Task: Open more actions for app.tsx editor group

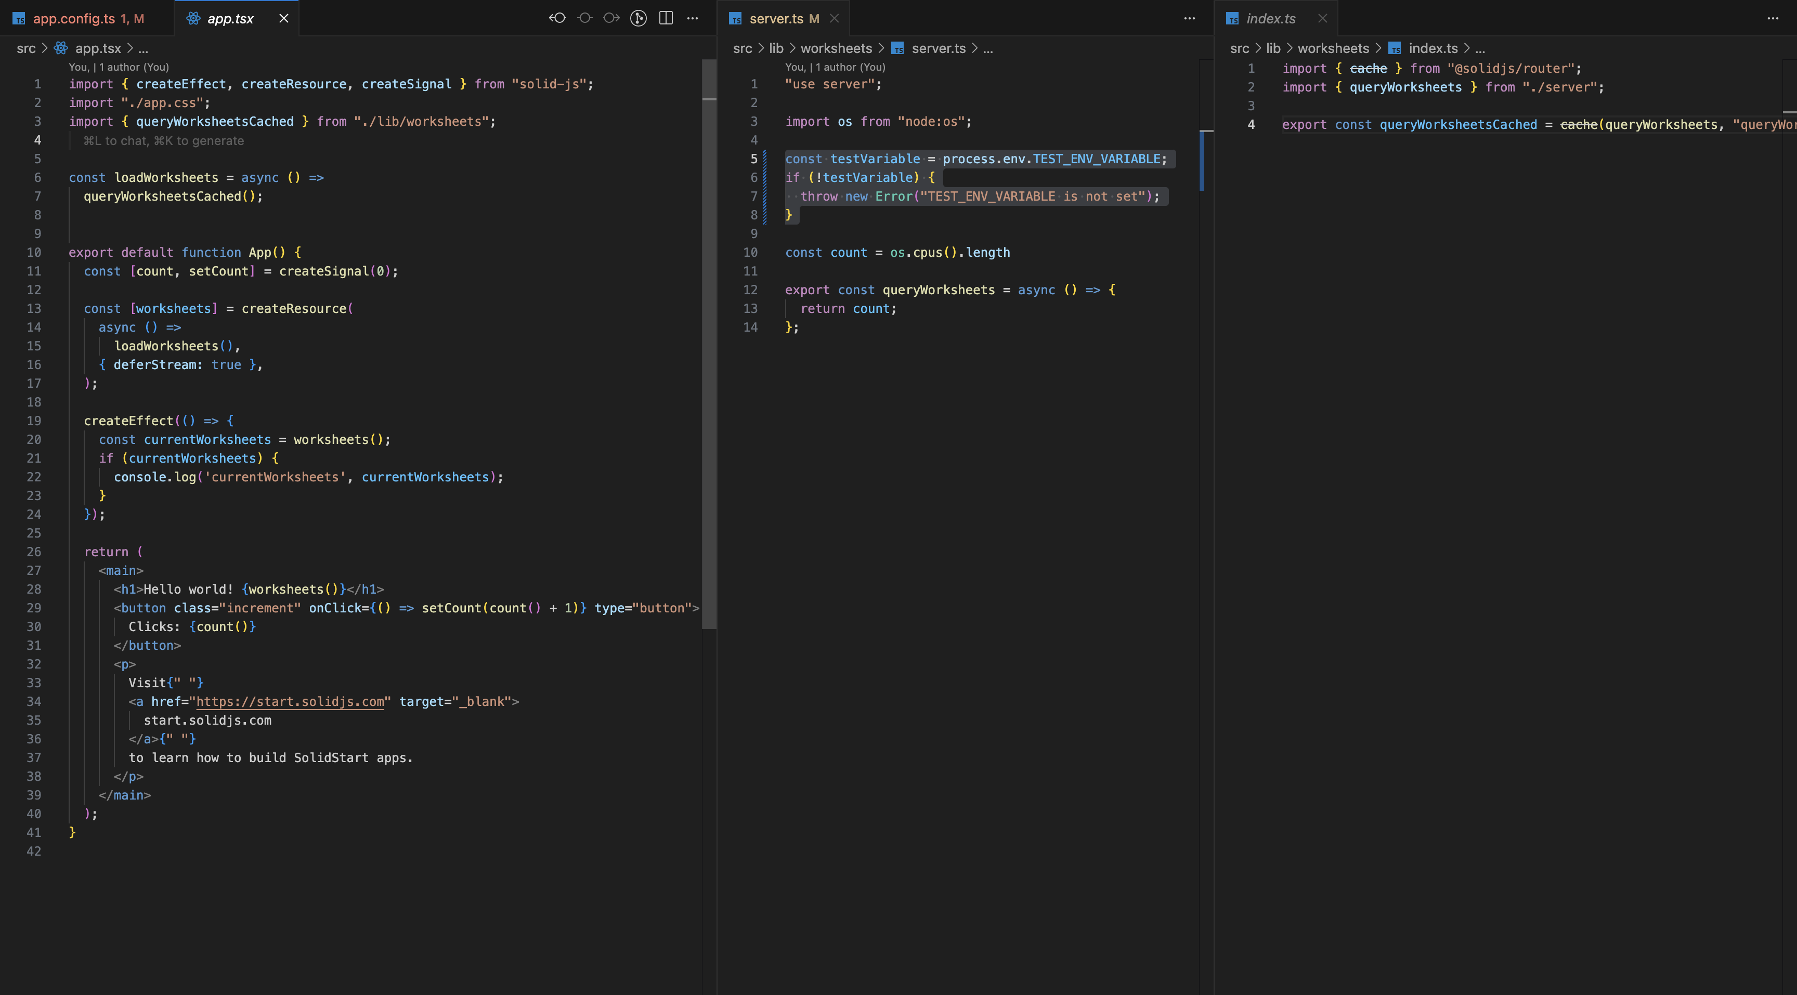Action: (x=693, y=18)
